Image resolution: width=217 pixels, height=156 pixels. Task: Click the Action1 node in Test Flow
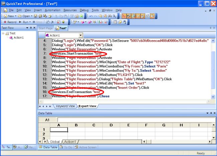click(19, 38)
